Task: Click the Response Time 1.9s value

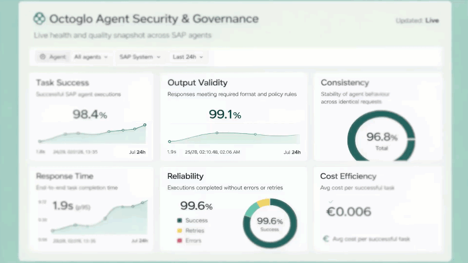Action: (x=63, y=206)
